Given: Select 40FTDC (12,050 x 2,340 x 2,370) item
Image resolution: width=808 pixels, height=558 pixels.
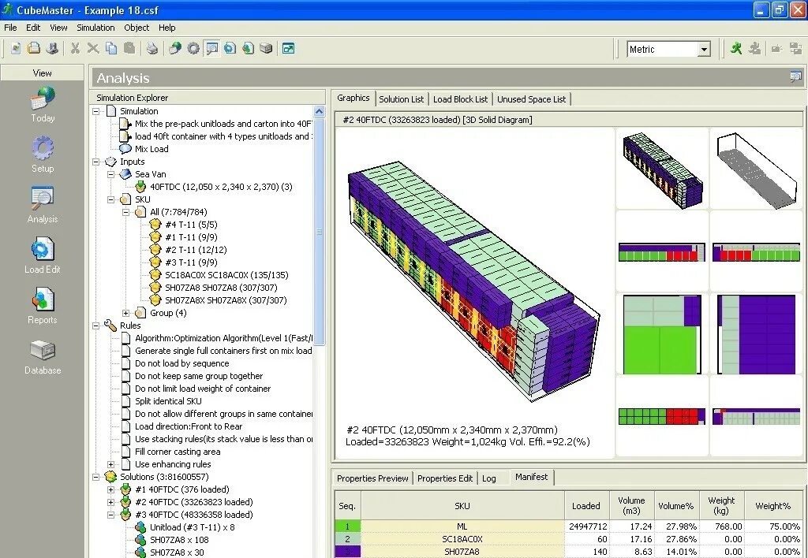Looking at the screenshot, I should point(221,187).
